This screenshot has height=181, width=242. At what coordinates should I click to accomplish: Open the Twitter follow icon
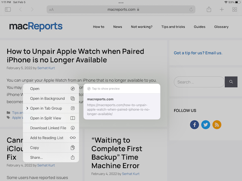point(206,125)
